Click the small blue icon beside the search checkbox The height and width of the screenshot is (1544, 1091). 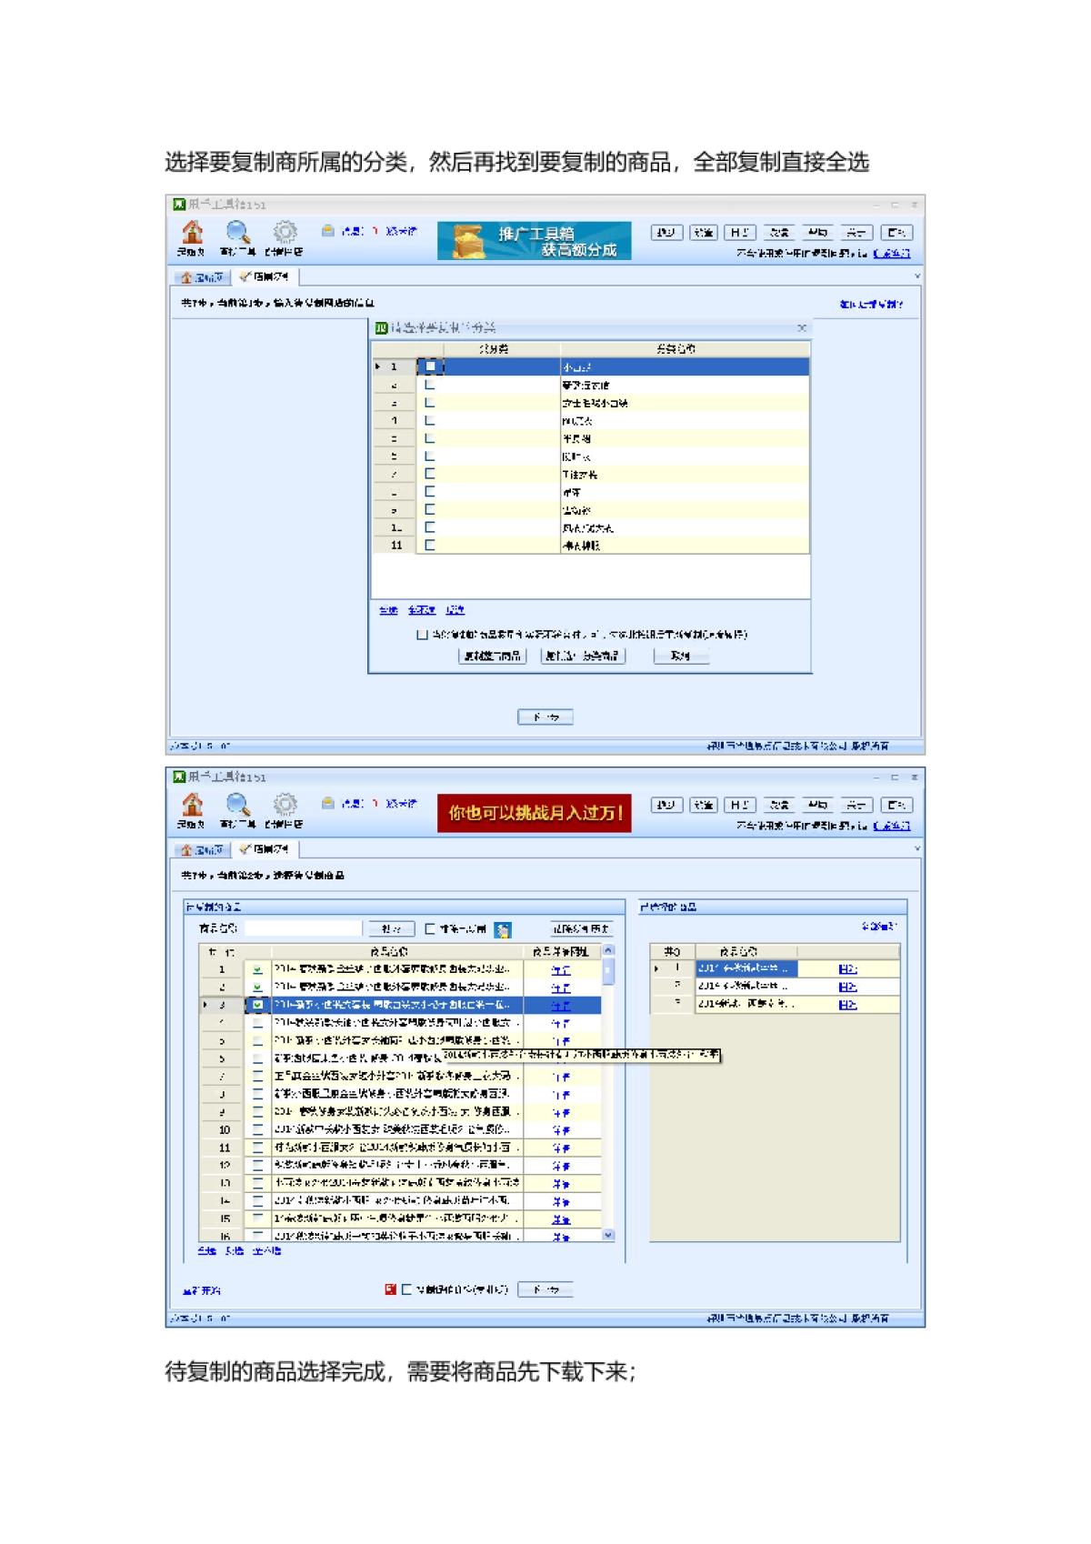(503, 929)
